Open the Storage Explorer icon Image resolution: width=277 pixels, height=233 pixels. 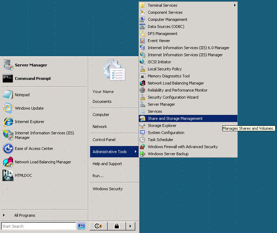click(142, 126)
